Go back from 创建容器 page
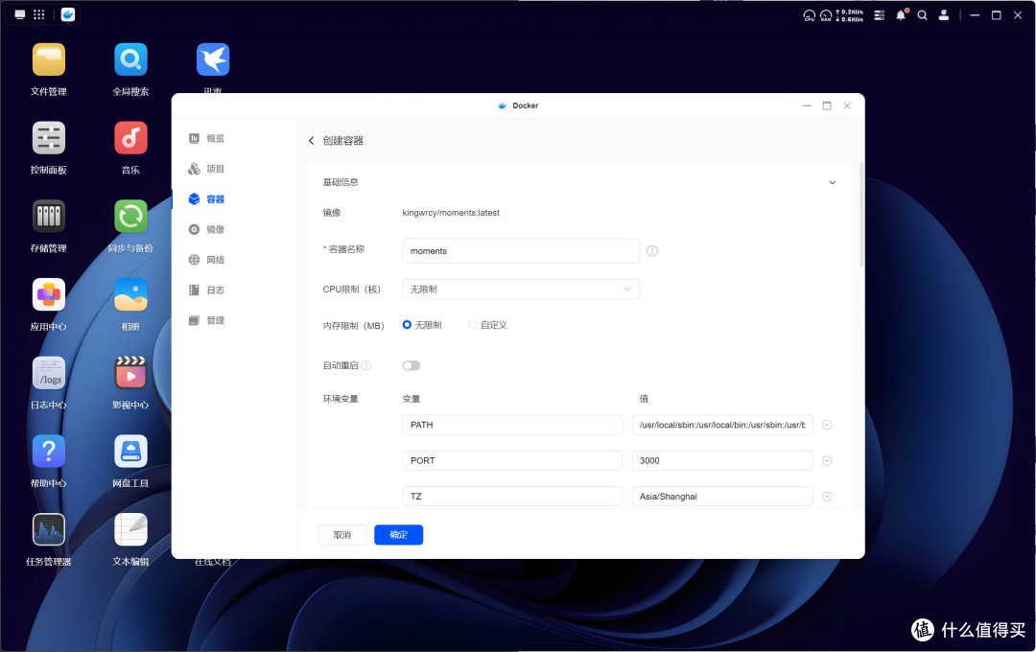The width and height of the screenshot is (1036, 652). [311, 141]
